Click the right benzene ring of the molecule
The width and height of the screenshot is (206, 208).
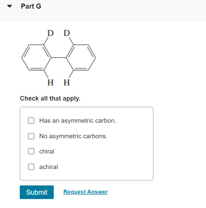[x=81, y=58]
